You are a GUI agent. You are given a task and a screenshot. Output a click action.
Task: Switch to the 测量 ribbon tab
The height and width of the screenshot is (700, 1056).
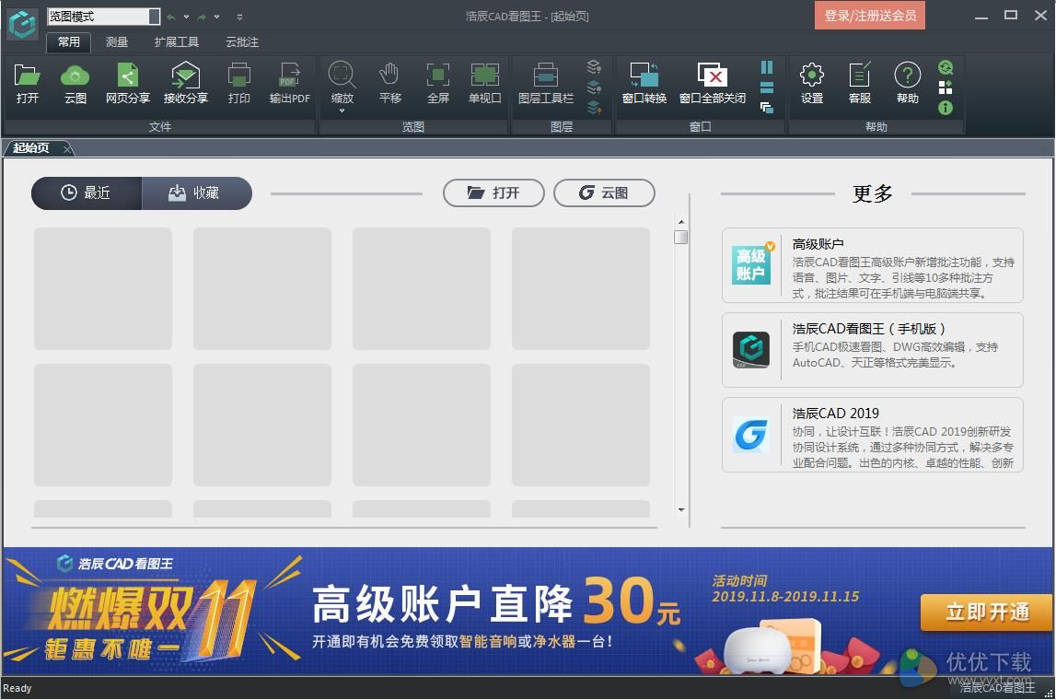(x=117, y=41)
